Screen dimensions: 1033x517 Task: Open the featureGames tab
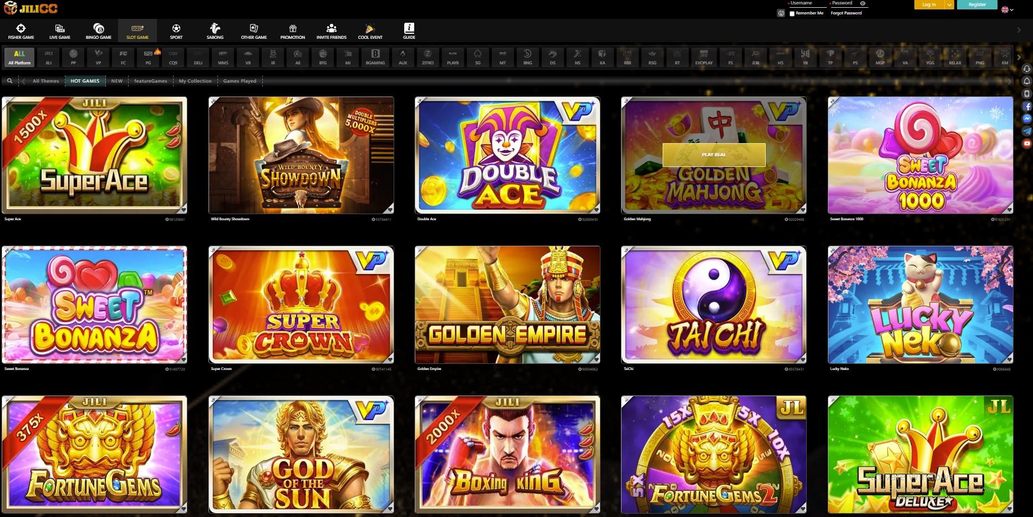(150, 81)
